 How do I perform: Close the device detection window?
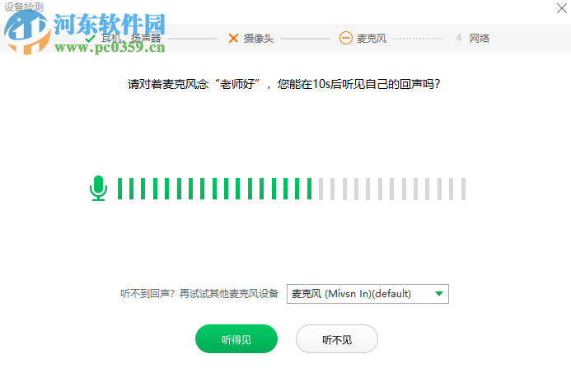tap(562, 8)
